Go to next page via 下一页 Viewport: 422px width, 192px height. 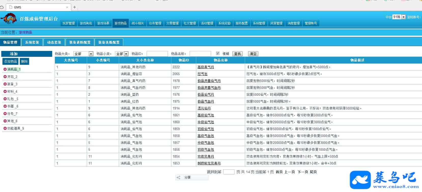[x=303, y=172]
